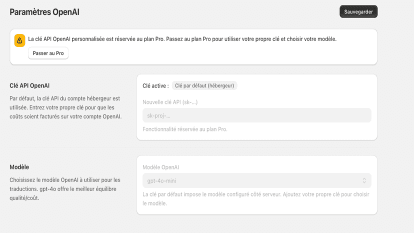The image size is (414, 233).
Task: Click the Modèle section heading
Action: tap(19, 167)
